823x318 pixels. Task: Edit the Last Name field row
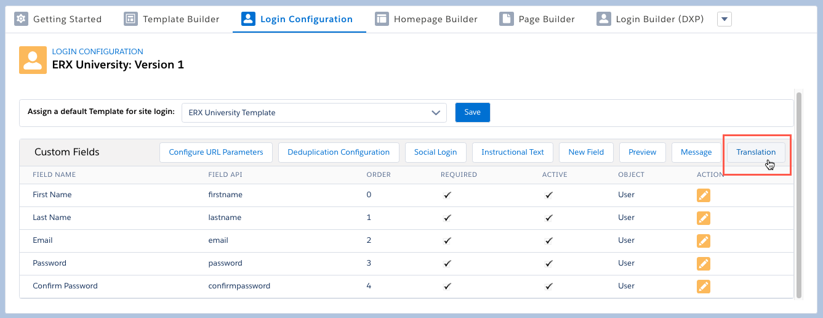pyautogui.click(x=703, y=218)
